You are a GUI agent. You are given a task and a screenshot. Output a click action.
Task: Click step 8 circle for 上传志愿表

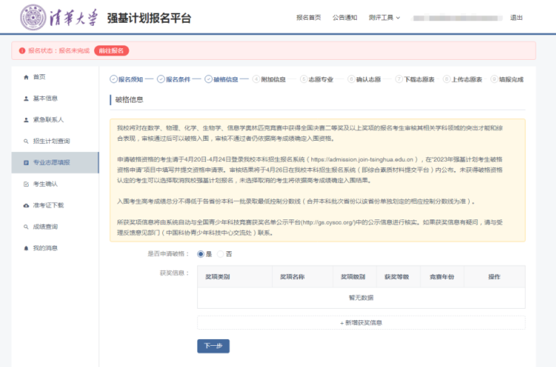click(447, 79)
